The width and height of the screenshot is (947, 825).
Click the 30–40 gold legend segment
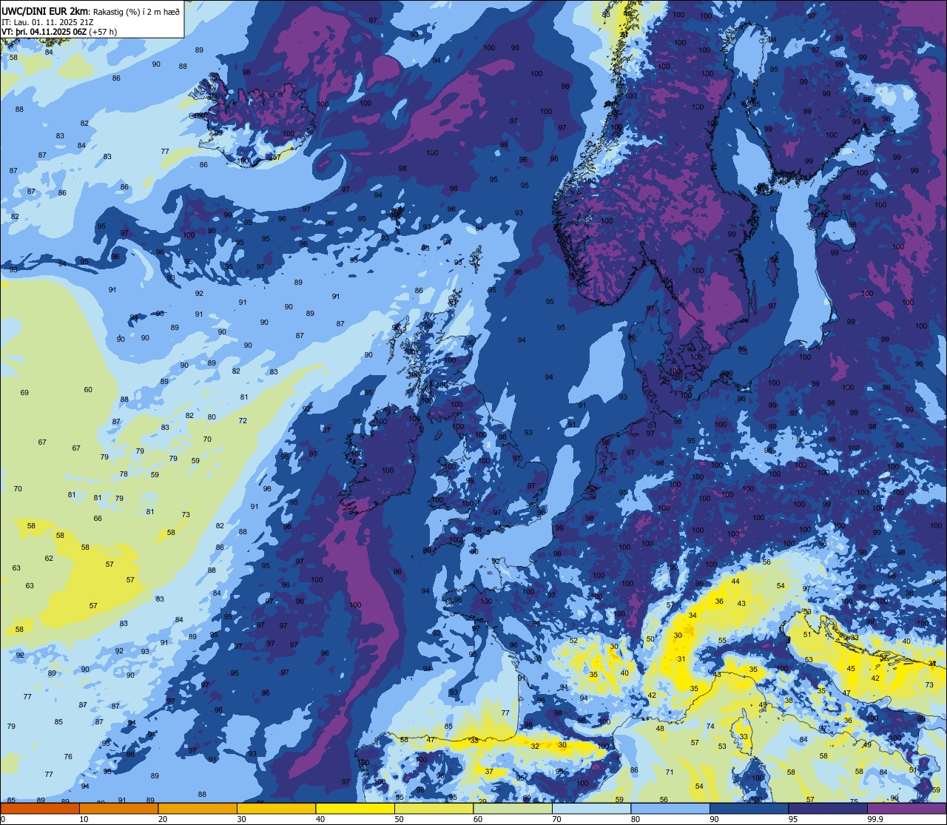pyautogui.click(x=276, y=809)
